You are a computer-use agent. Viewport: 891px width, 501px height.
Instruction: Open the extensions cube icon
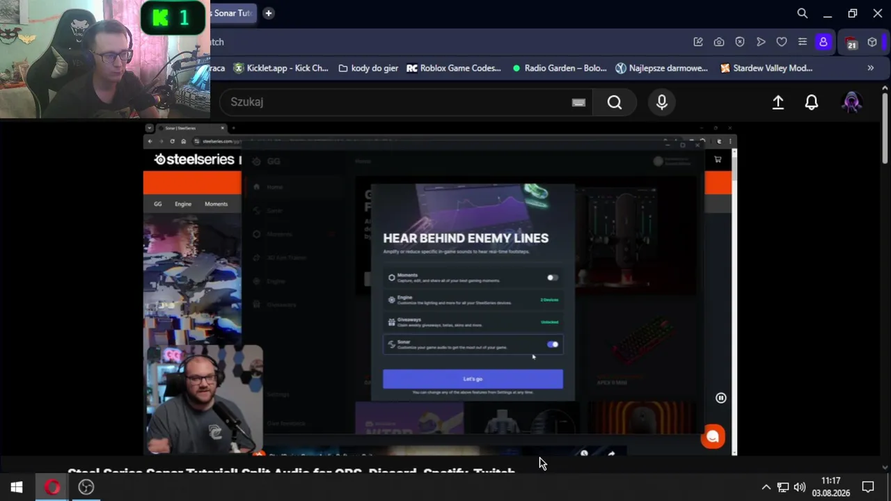click(x=872, y=42)
